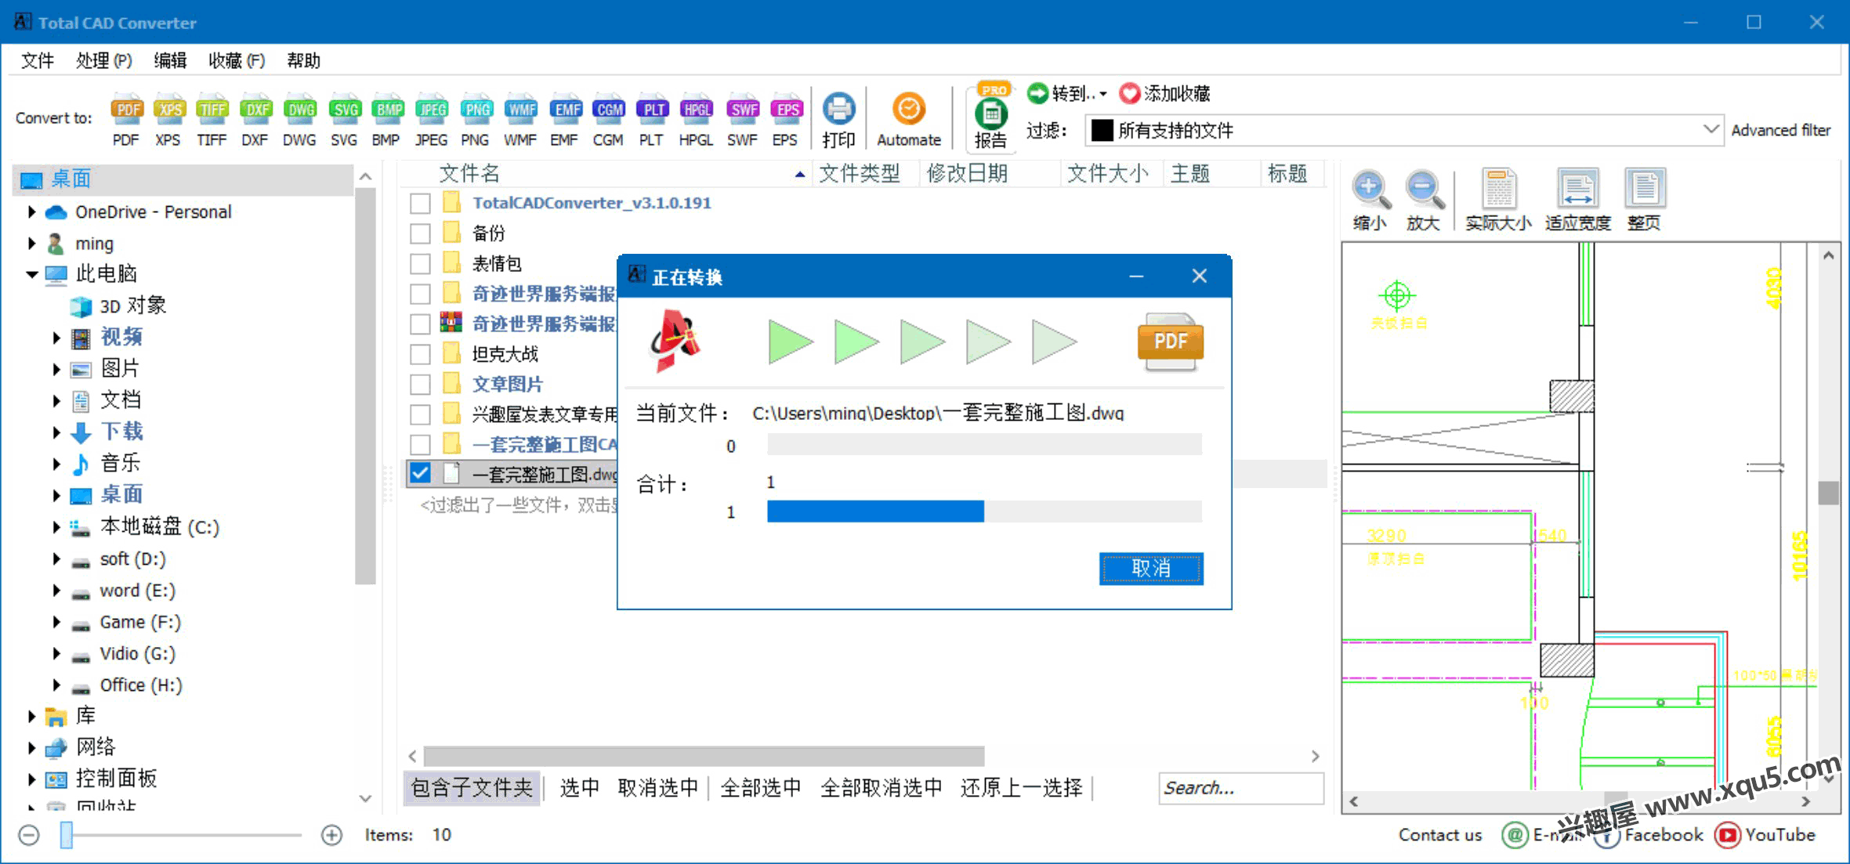Open the 过滤 file type dropdown

point(1711,129)
